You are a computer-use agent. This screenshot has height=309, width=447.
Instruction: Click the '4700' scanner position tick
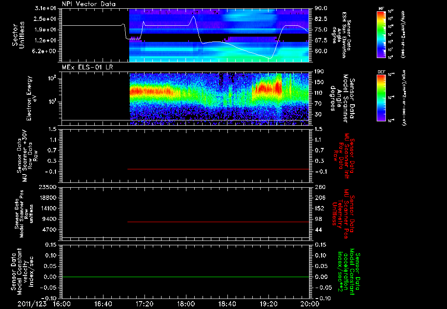[x=50, y=230]
